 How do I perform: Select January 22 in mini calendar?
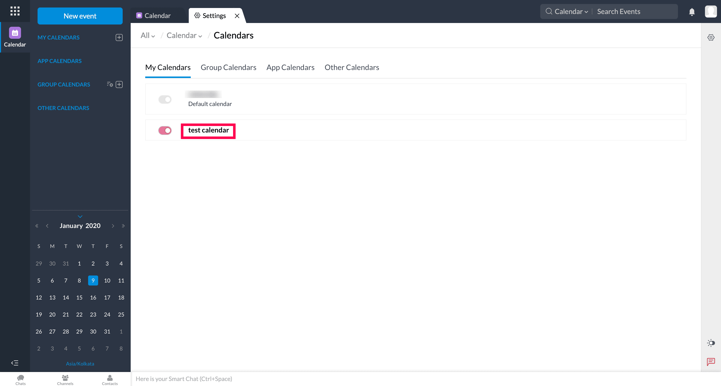tap(79, 314)
